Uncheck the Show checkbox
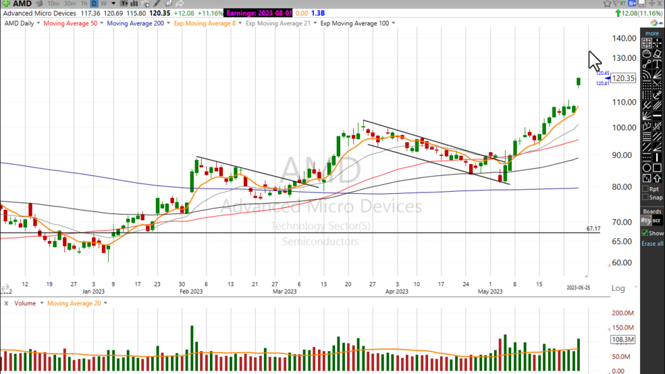 click(645, 233)
